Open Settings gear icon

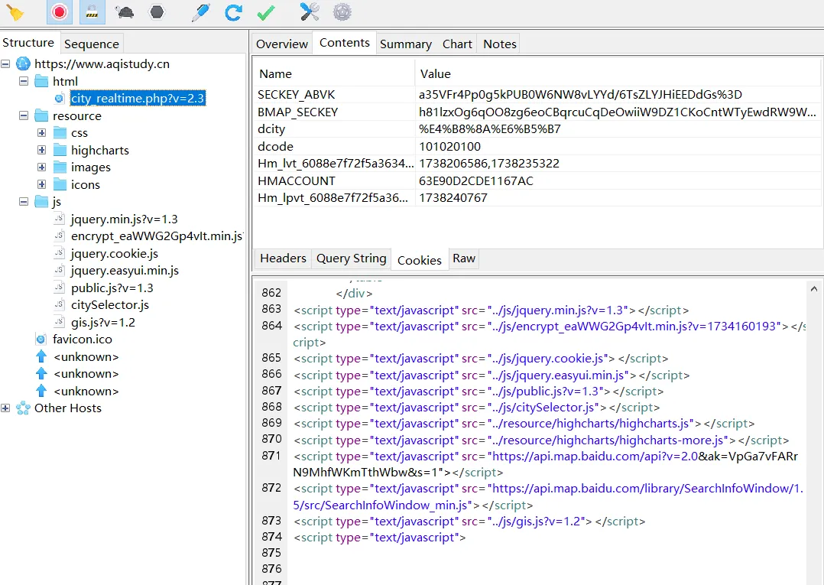pos(342,12)
